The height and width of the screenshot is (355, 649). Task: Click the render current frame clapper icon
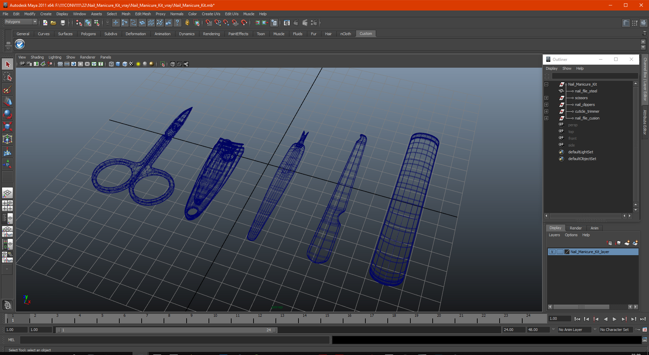point(296,23)
